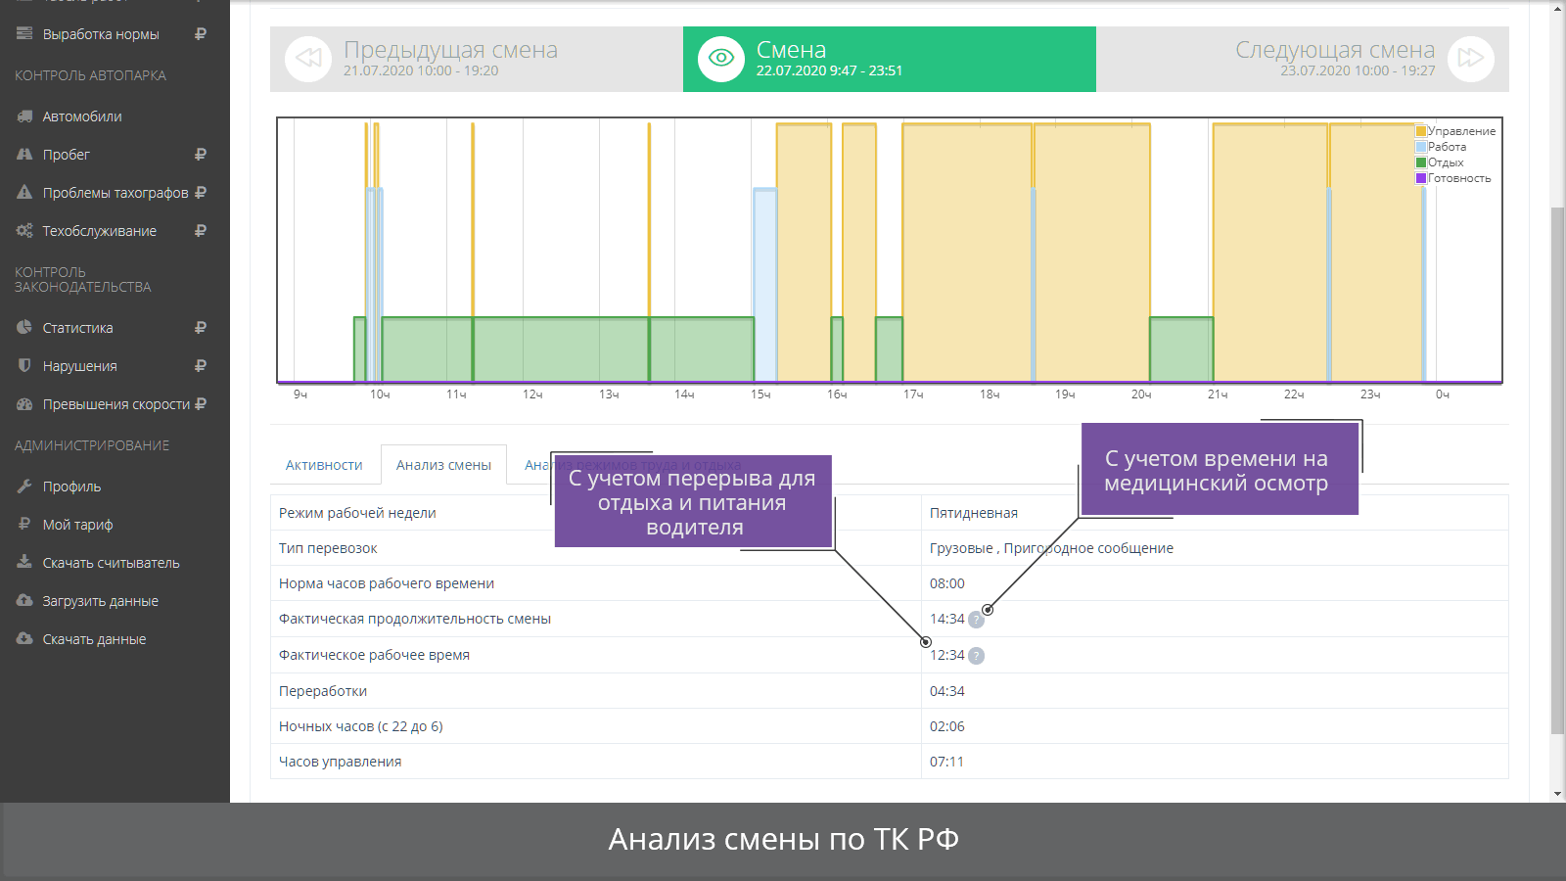Click help icon beside 14:34 shift duration
1566x881 pixels.
(976, 620)
